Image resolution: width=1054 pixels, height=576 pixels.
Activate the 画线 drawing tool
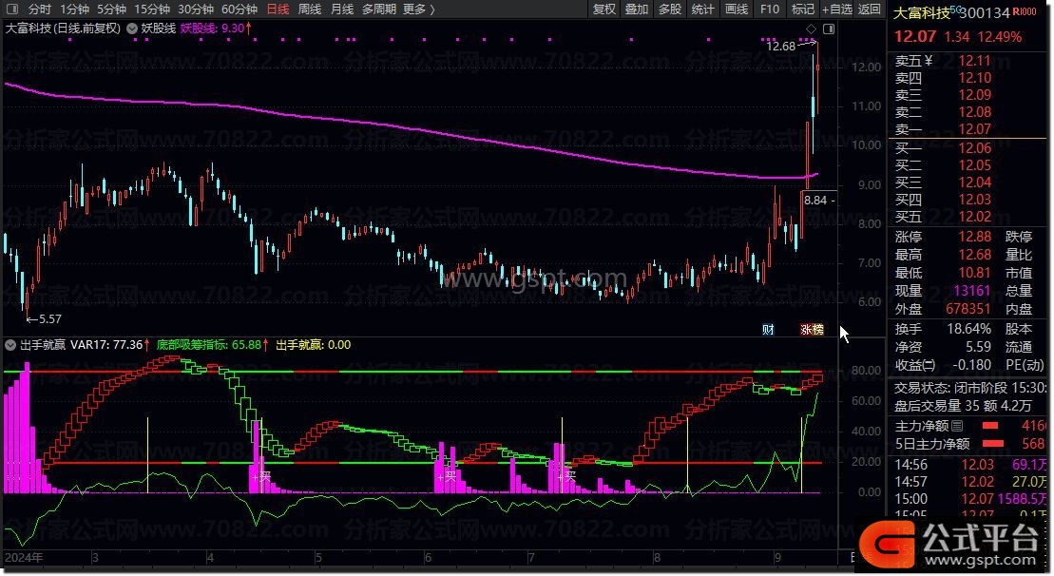(x=737, y=10)
